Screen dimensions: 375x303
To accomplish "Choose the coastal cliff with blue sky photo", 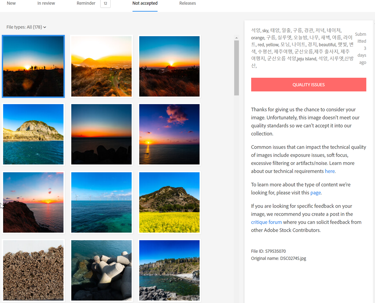I will click(x=169, y=270).
